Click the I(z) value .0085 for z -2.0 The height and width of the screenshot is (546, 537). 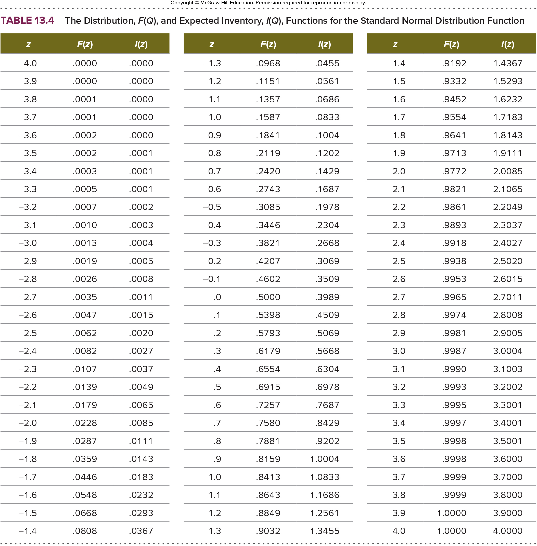coord(141,423)
